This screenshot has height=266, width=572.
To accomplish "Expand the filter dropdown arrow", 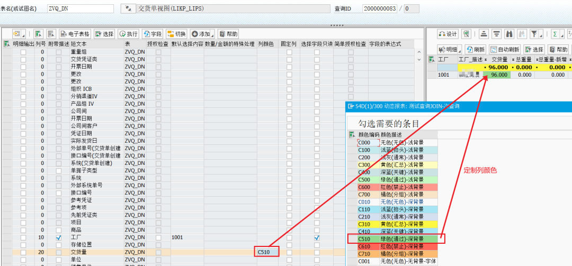I will tap(541, 34).
